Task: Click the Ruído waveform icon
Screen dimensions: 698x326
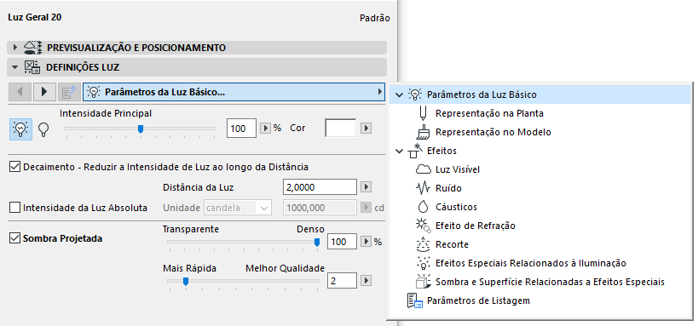Action: point(423,188)
